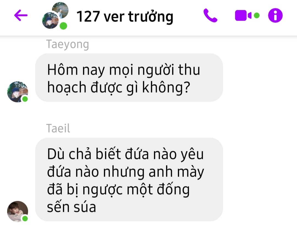Tap the upper photo in the group avatar
Image resolution: width=297 pixels, height=229 pixels.
point(61,10)
